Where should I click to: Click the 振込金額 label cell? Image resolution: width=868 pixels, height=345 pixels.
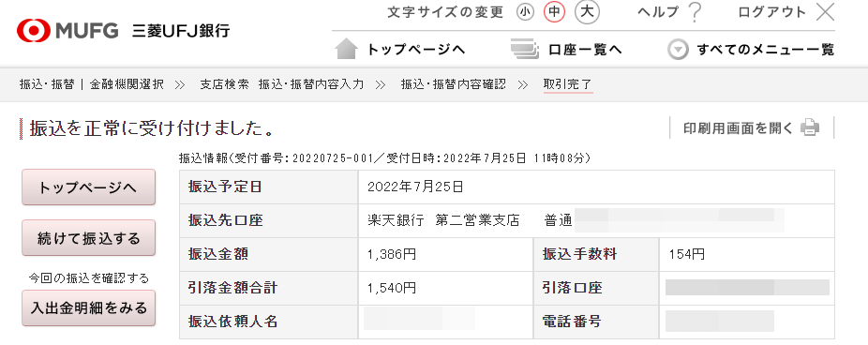[x=268, y=254]
